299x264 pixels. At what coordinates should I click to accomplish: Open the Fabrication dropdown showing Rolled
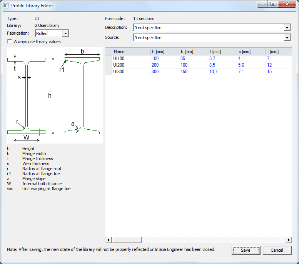click(52, 33)
